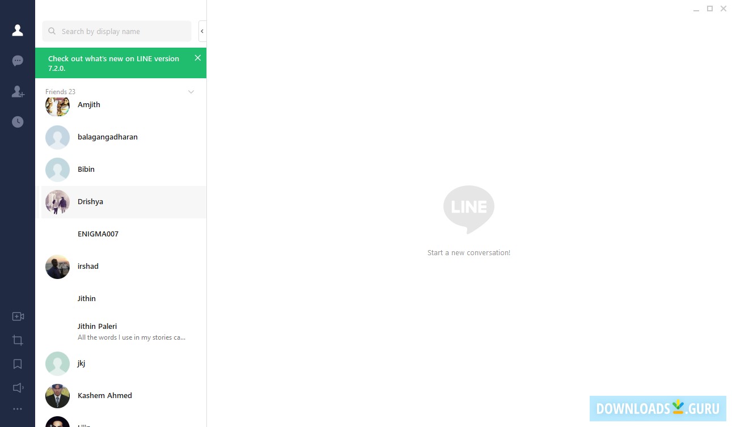
Task: Collapse the Friends 23 list
Action: point(191,92)
